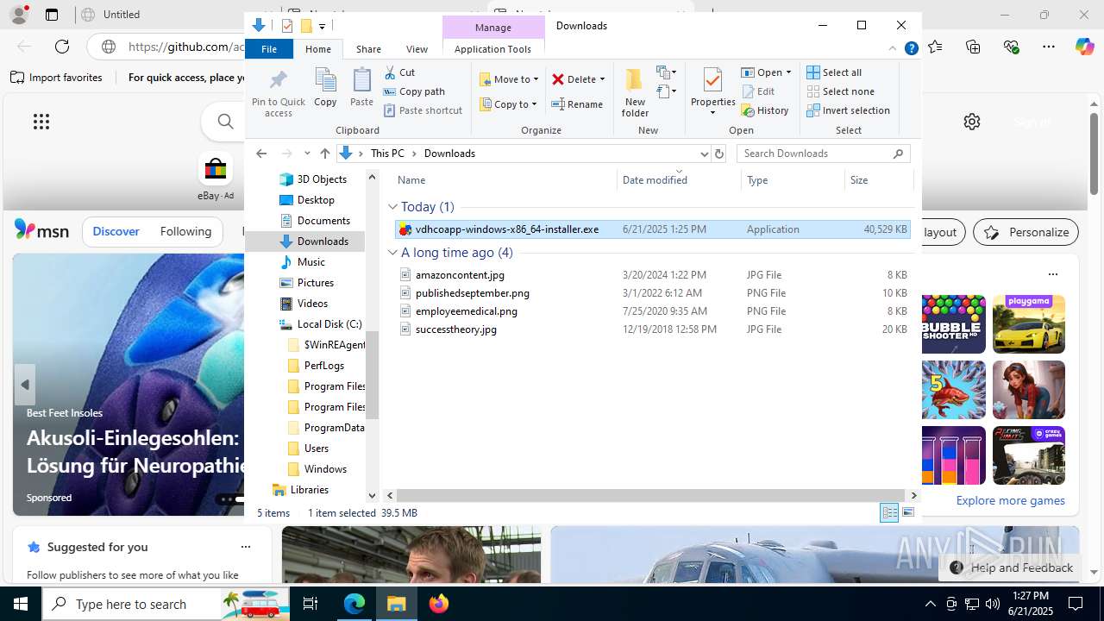Click Explore more games link
The width and height of the screenshot is (1104, 621).
coord(1010,500)
